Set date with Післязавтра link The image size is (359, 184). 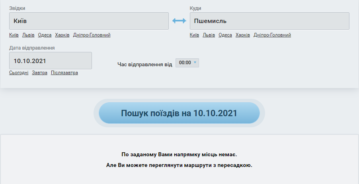(64, 73)
